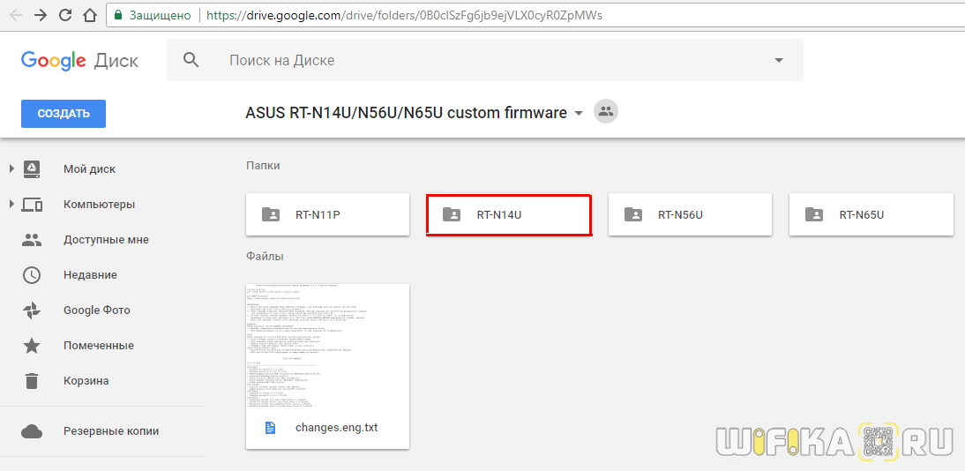Viewport: 965px width, 471px height.
Task: Reload the page with the refresh icon
Action: coord(65,15)
